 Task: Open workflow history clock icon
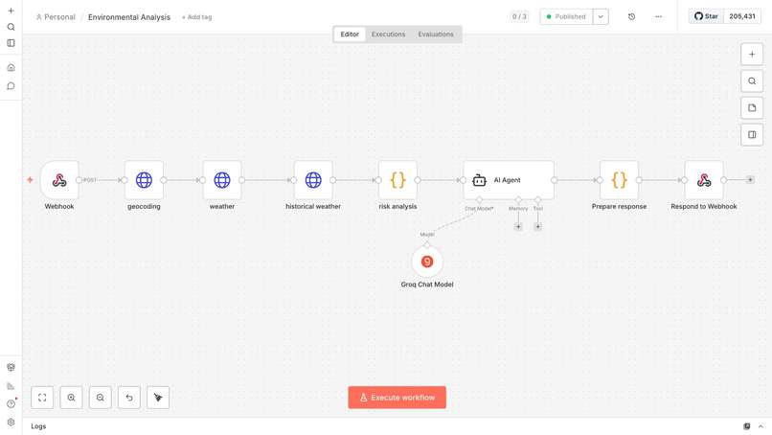click(x=632, y=16)
